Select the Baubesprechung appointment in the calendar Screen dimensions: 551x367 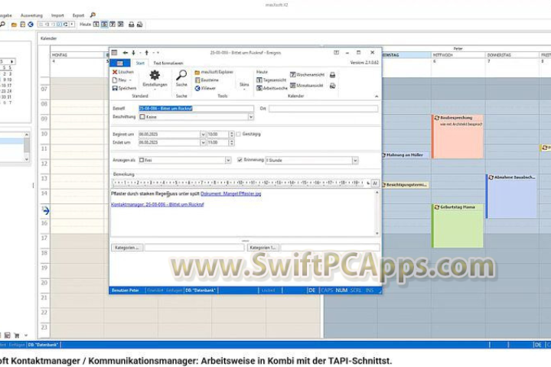click(x=458, y=136)
